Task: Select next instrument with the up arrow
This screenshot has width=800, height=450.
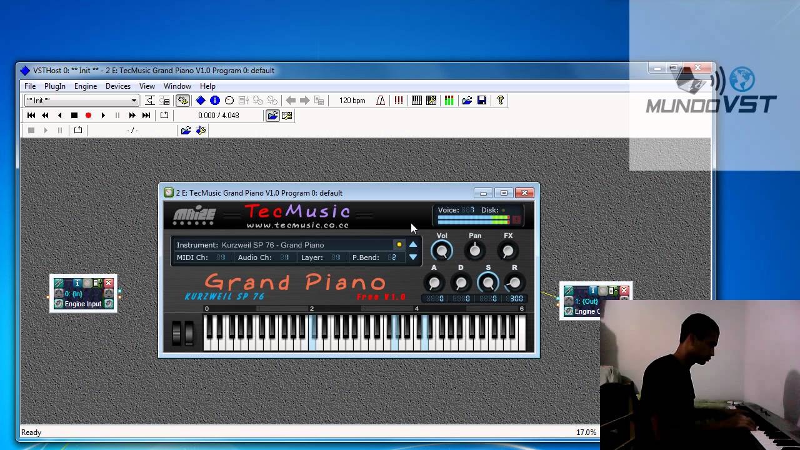Action: (413, 244)
